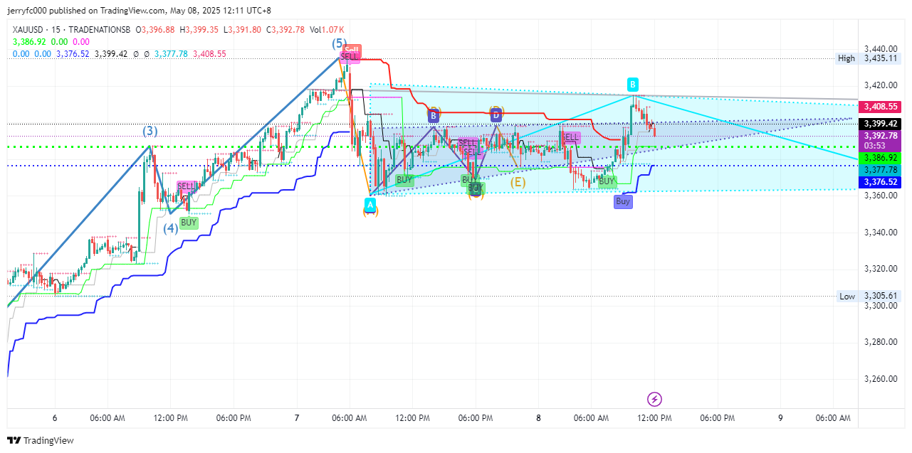Select the pink SELL label near wave (4)
The image size is (912, 453).
(x=186, y=186)
